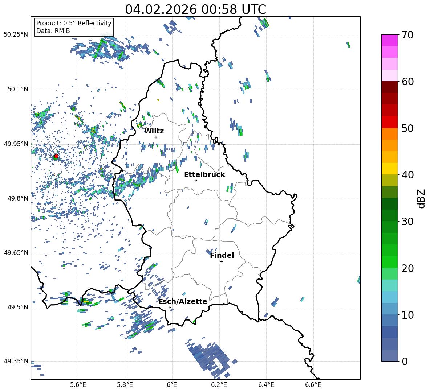
Task: Click the 50.25°N latitude tick label
Action: tap(16, 35)
